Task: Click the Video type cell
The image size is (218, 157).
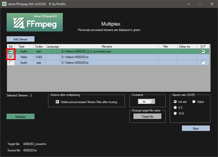Action: (24, 57)
